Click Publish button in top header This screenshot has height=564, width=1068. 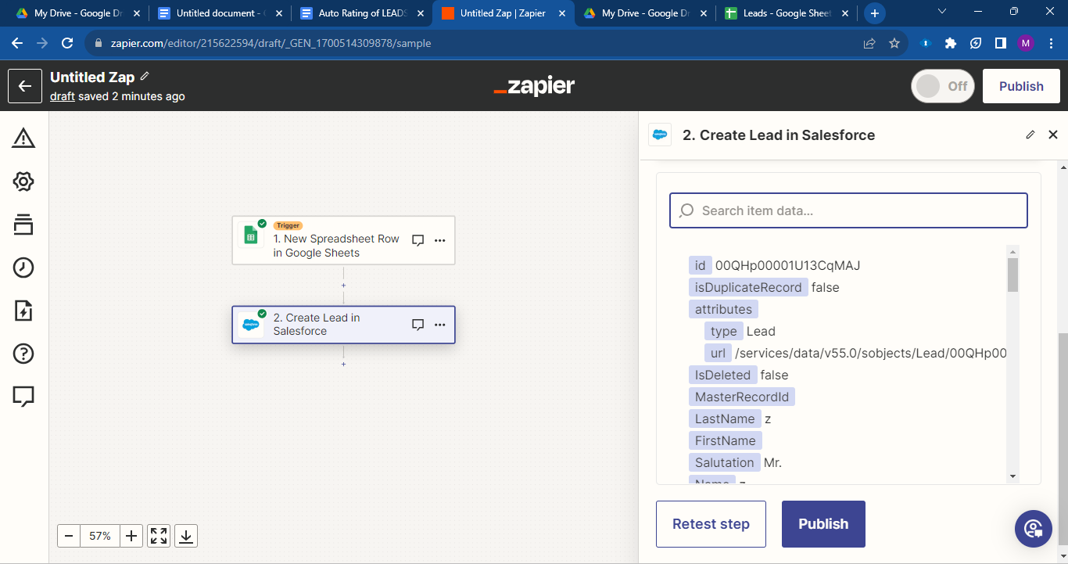click(x=1021, y=86)
